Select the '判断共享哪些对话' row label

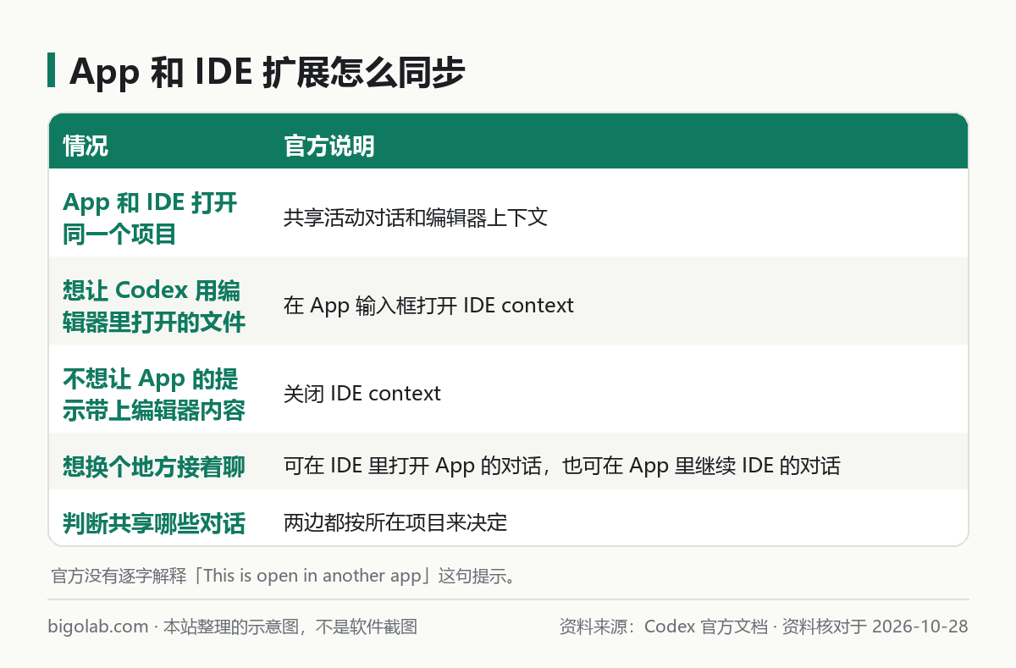(154, 523)
